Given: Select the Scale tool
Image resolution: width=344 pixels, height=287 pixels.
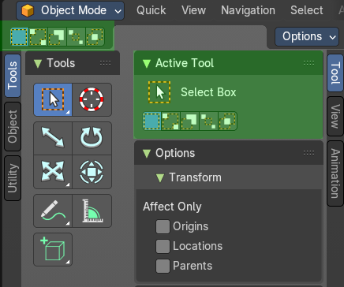Looking at the screenshot, I should pos(53,172).
